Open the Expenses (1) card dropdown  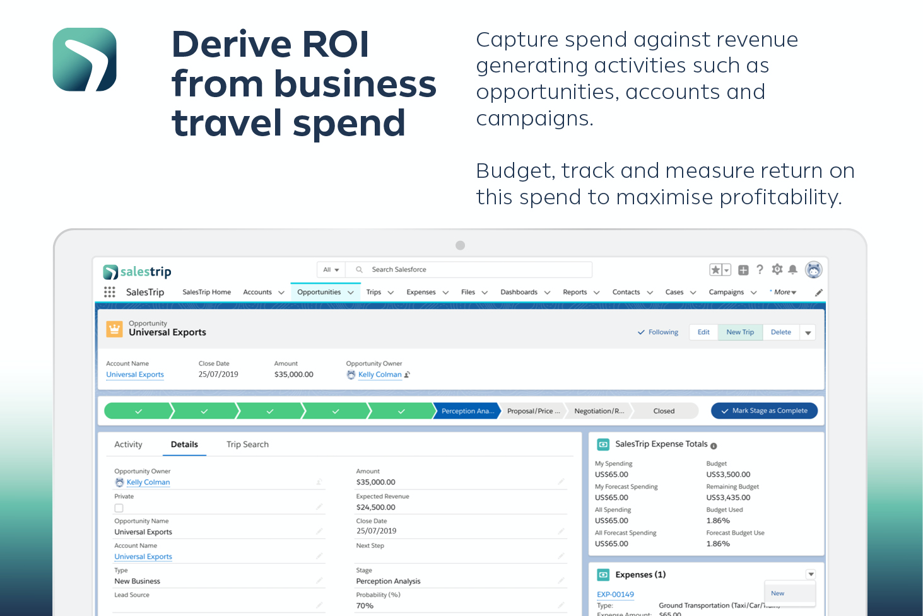(x=811, y=574)
